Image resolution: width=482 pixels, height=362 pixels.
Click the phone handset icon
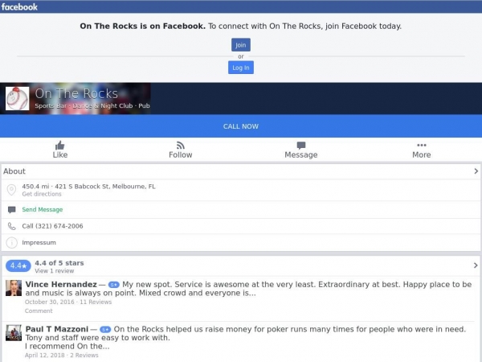tap(12, 226)
